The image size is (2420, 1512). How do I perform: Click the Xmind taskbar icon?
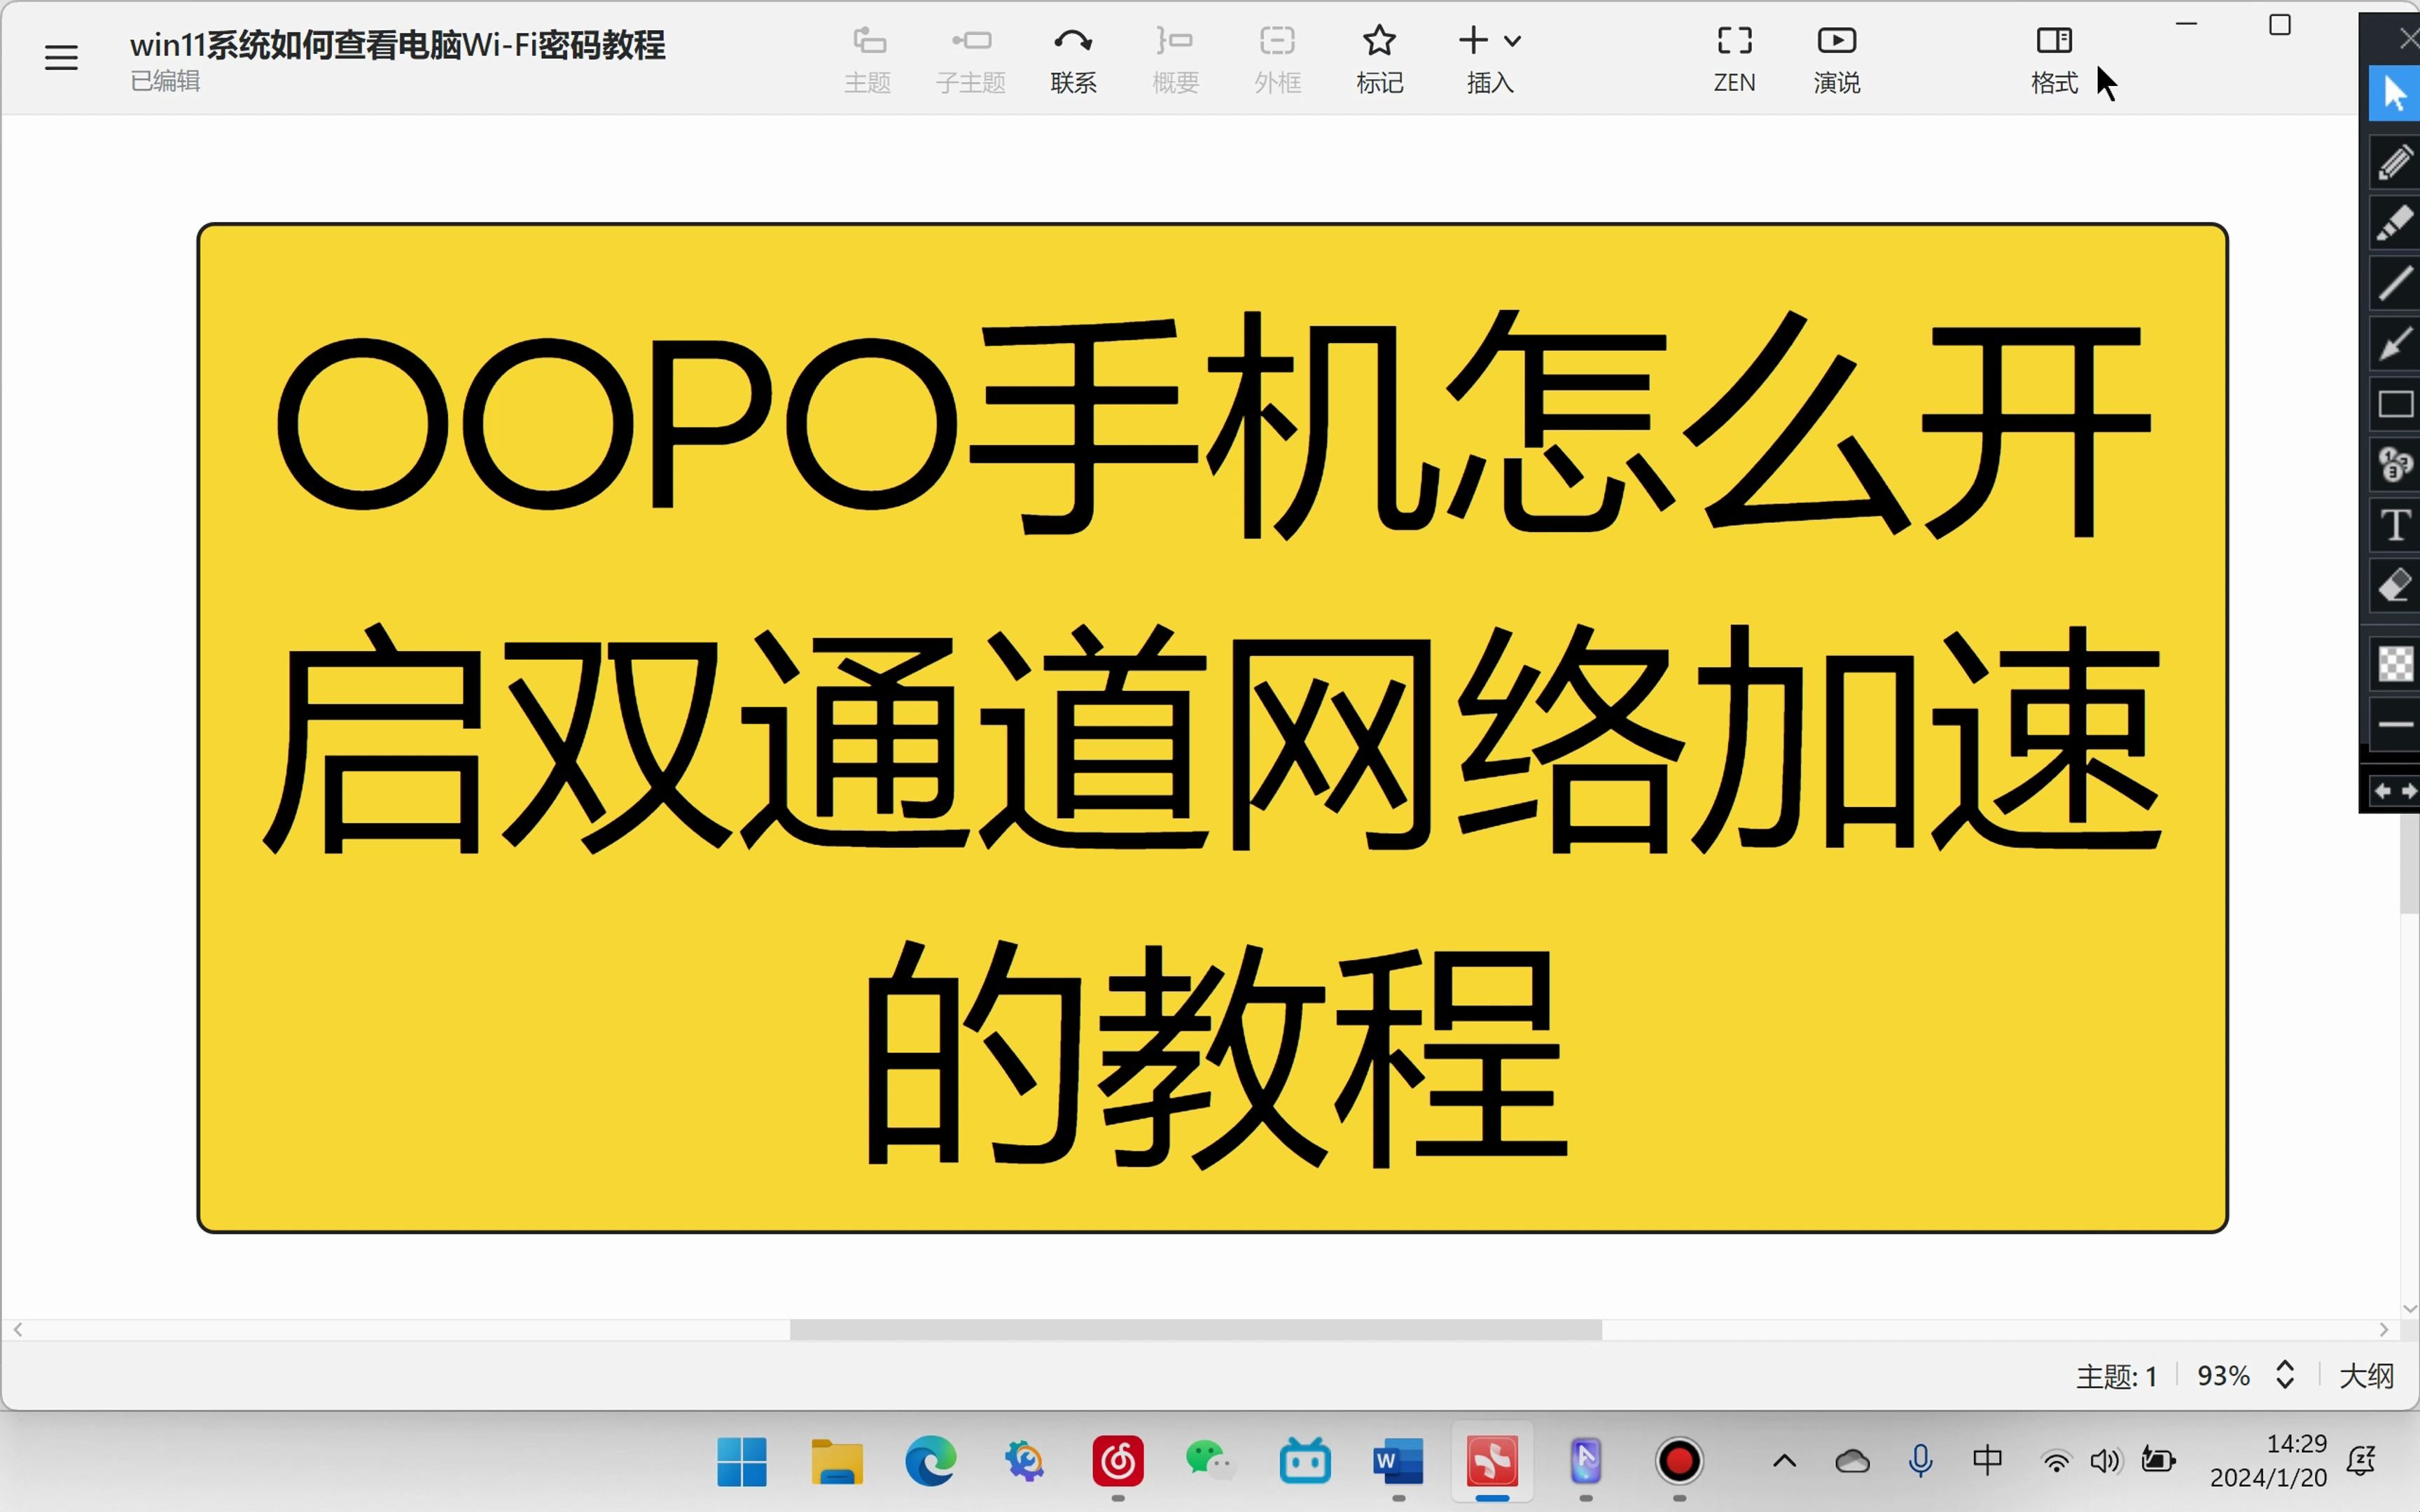1492,1462
